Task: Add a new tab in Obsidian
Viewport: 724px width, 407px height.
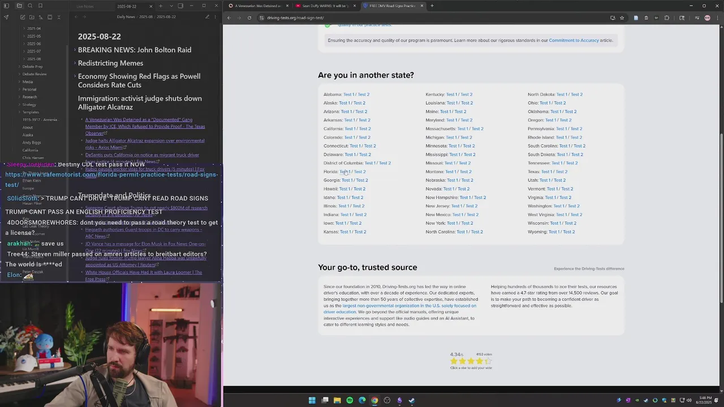Action: [161, 6]
